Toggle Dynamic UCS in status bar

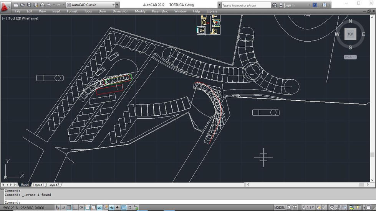point(106,208)
